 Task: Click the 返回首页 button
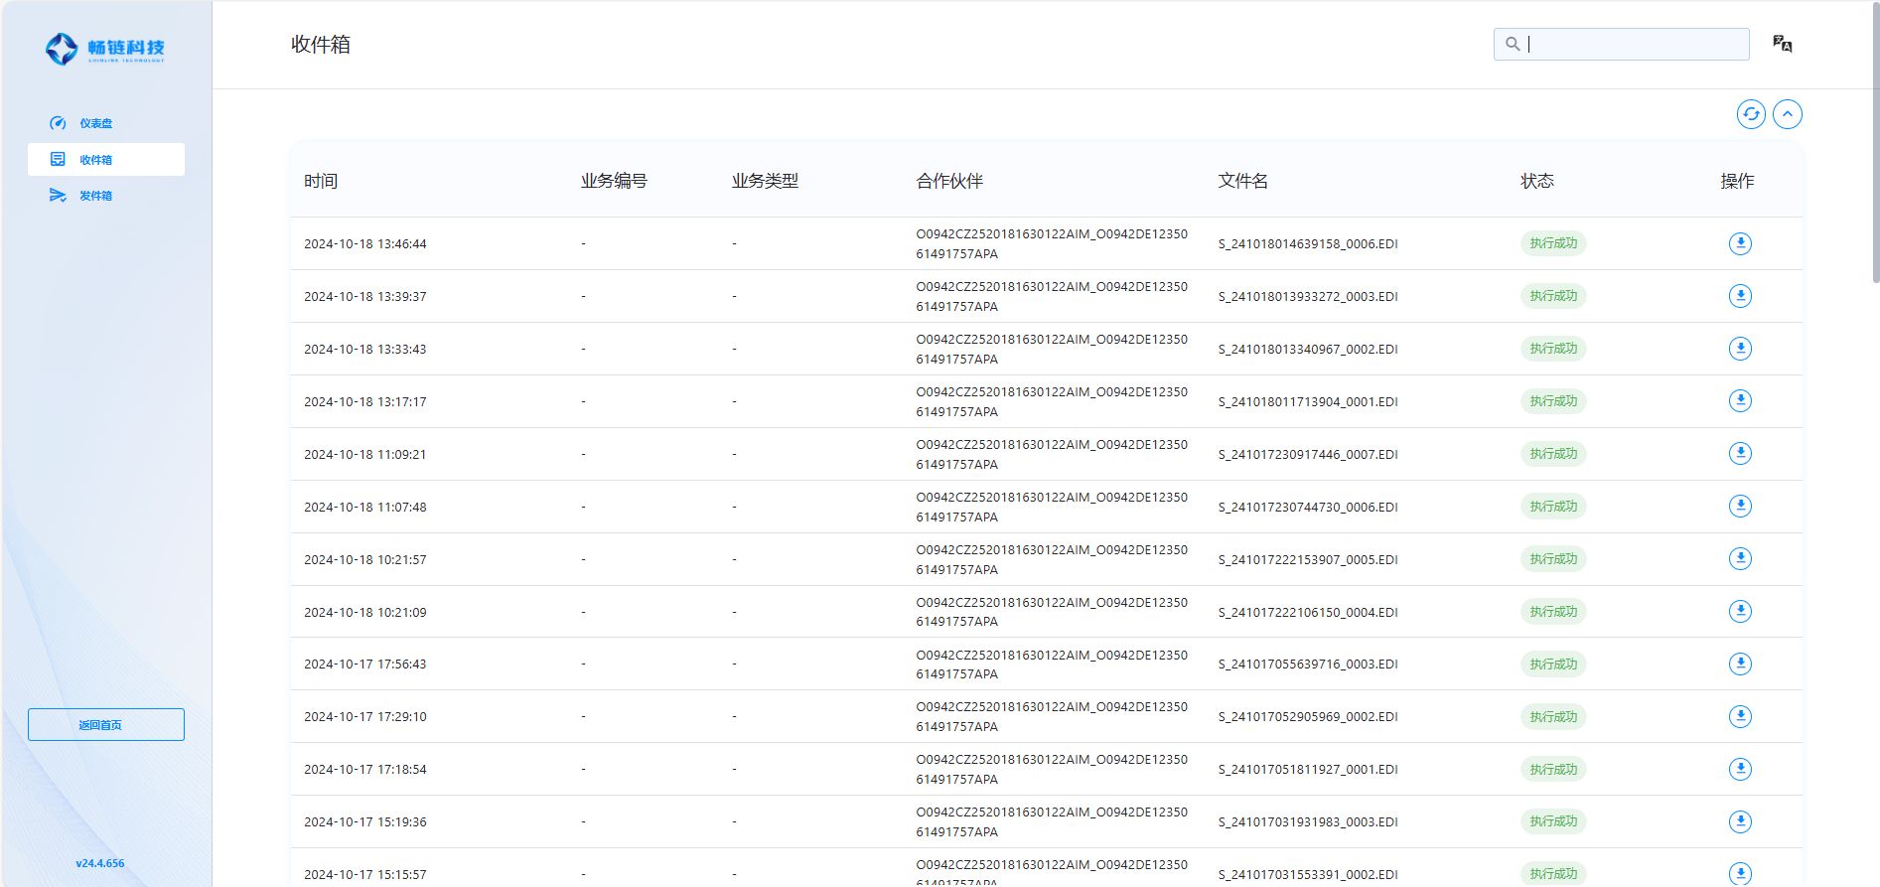click(106, 724)
